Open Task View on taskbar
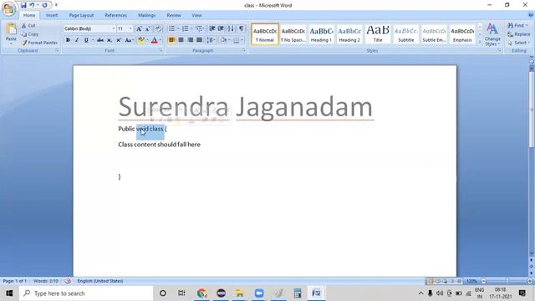This screenshot has width=535, height=301. [181, 293]
